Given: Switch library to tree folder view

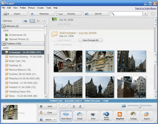Looking at the screenshot, I should tap(38, 21).
